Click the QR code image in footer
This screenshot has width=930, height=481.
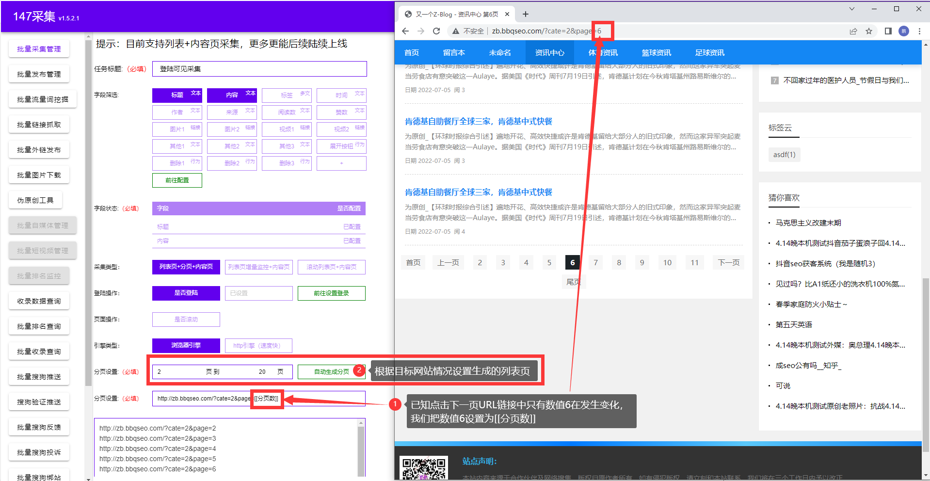click(424, 468)
